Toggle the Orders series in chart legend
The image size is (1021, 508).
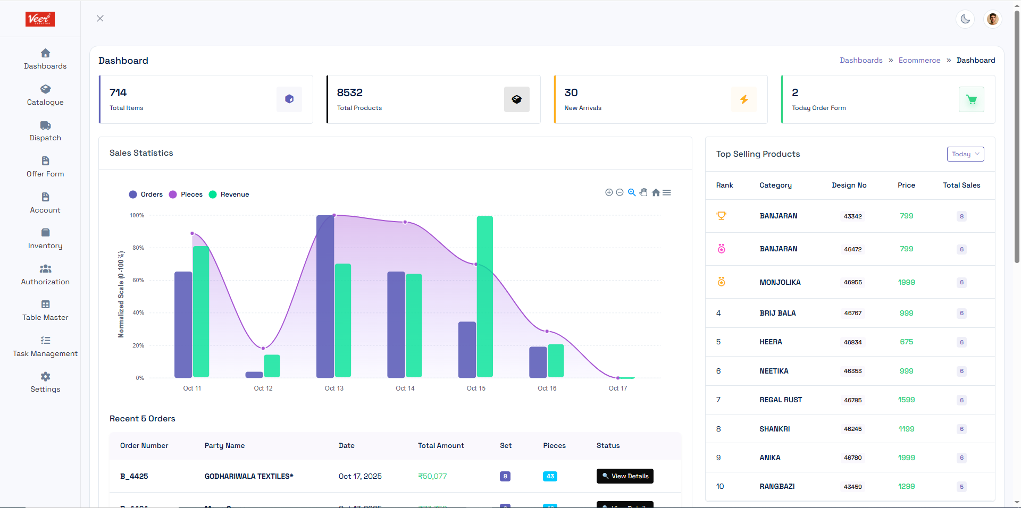146,194
